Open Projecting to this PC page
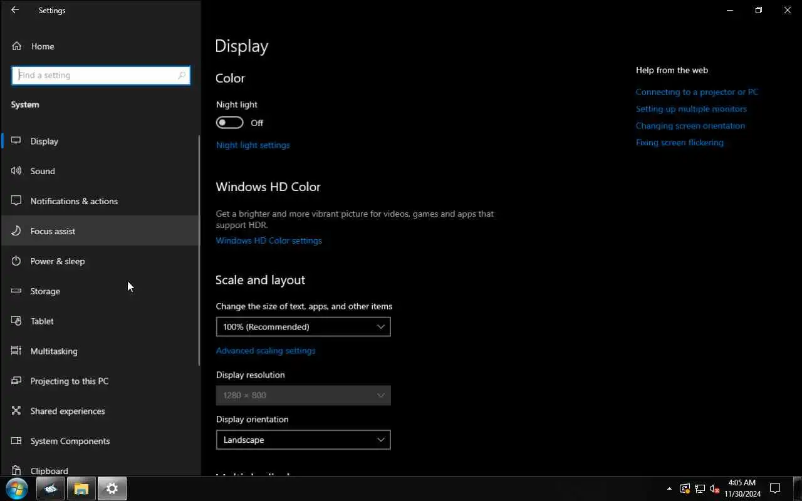This screenshot has width=802, height=501. [70, 381]
